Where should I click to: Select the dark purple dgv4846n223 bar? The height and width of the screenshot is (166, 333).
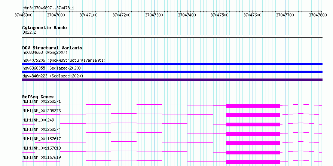click(172, 80)
